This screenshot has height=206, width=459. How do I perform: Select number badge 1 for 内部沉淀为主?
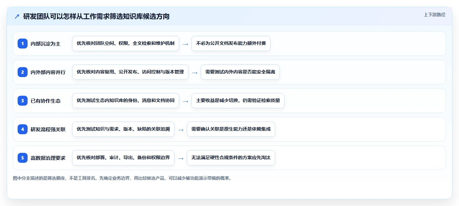coord(23,44)
